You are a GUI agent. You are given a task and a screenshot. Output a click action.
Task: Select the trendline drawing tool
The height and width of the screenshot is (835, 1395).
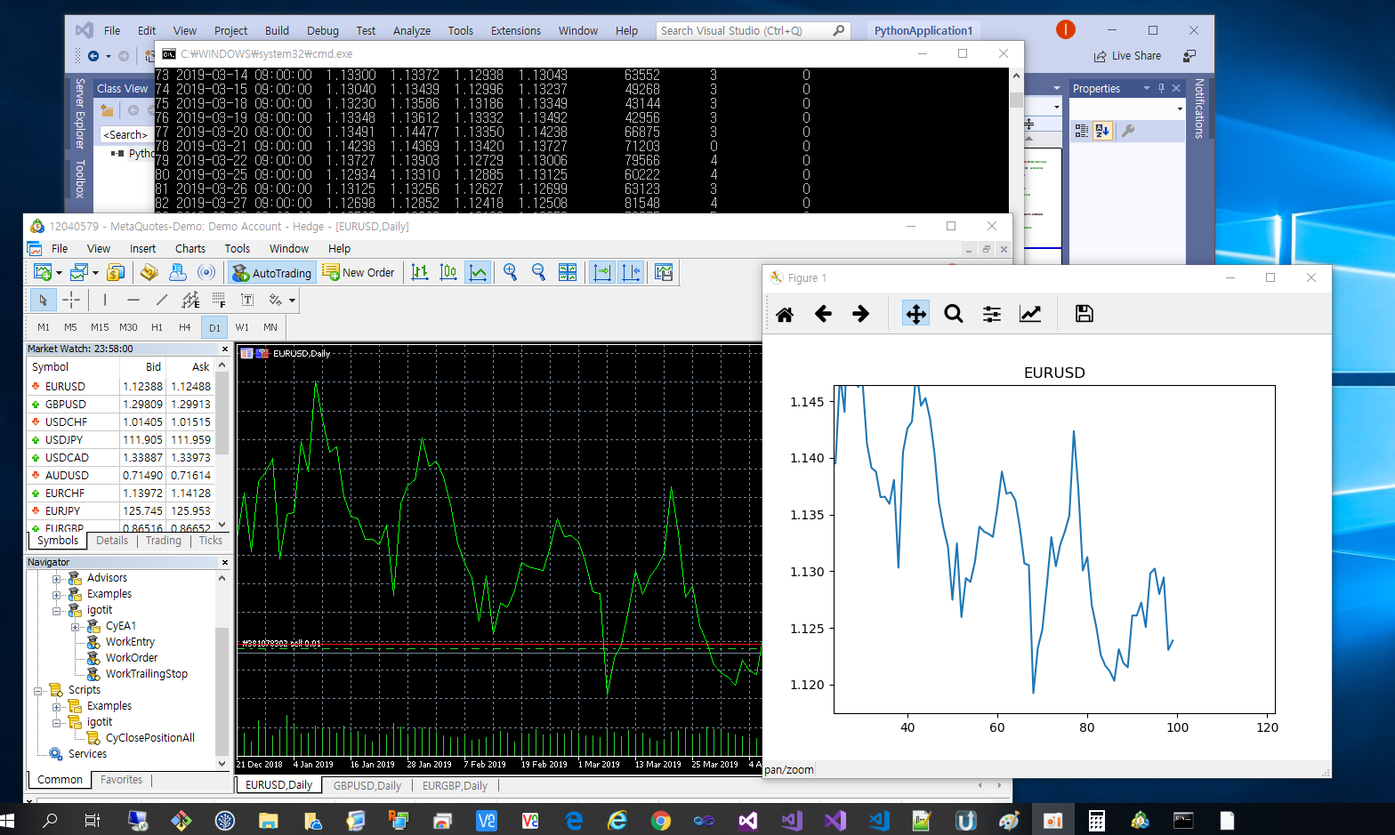point(161,300)
